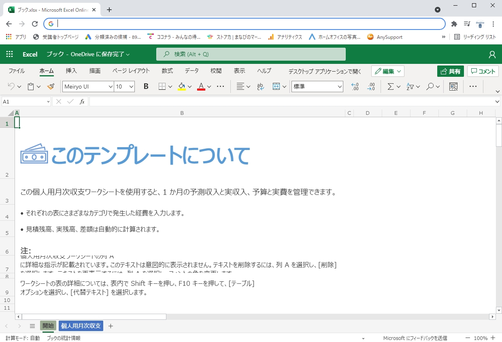The image size is (502, 342).
Task: Collapse the ribbon with the chevron
Action: tap(498, 91)
